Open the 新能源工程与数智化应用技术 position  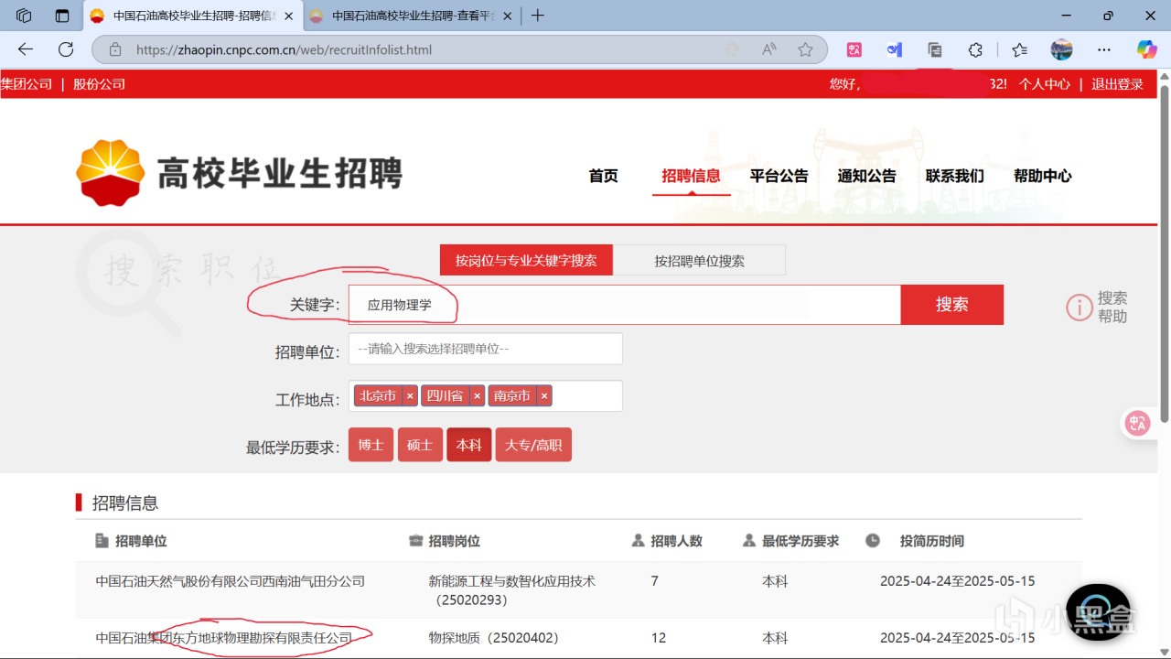[x=512, y=590]
